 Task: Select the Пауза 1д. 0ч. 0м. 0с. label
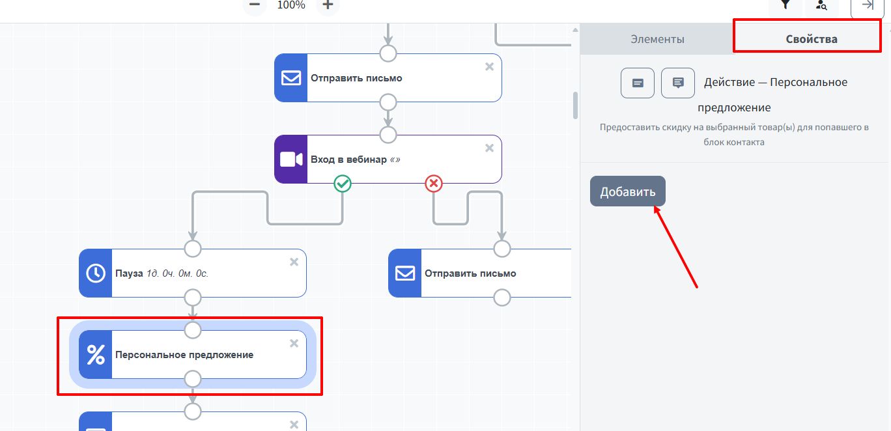point(162,273)
